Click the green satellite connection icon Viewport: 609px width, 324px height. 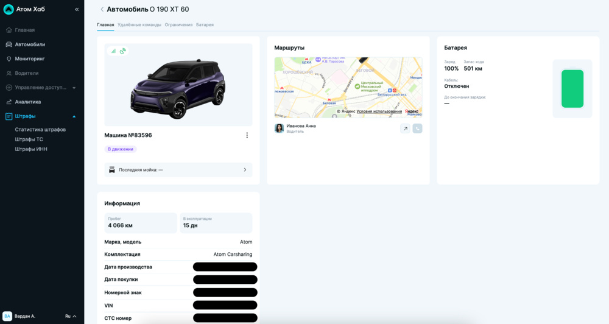coord(123,51)
